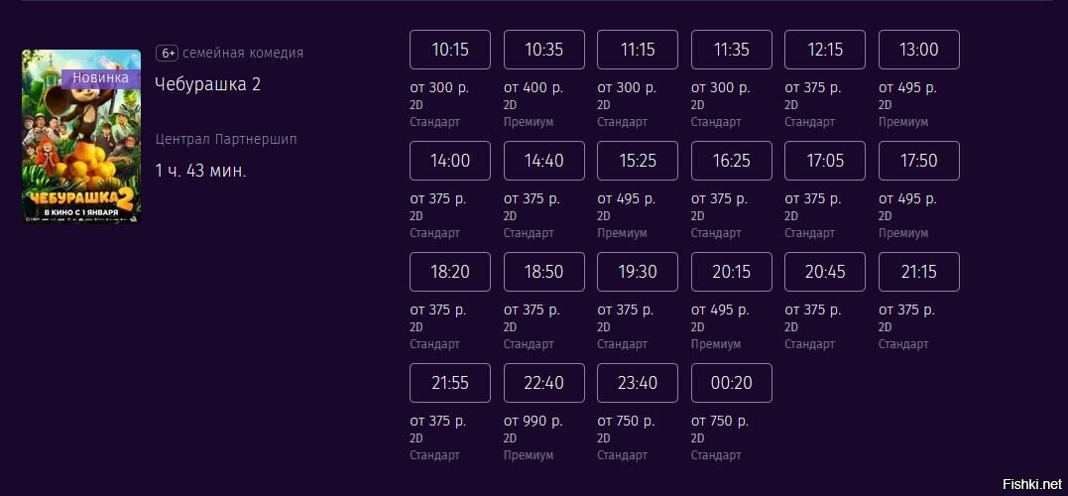Image resolution: width=1068 pixels, height=496 pixels.
Task: Select the 22:40 showtime for 990 р.
Action: point(543,383)
